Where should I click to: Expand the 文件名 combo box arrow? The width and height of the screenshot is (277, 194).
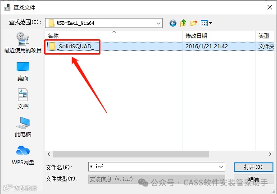tap(221, 167)
